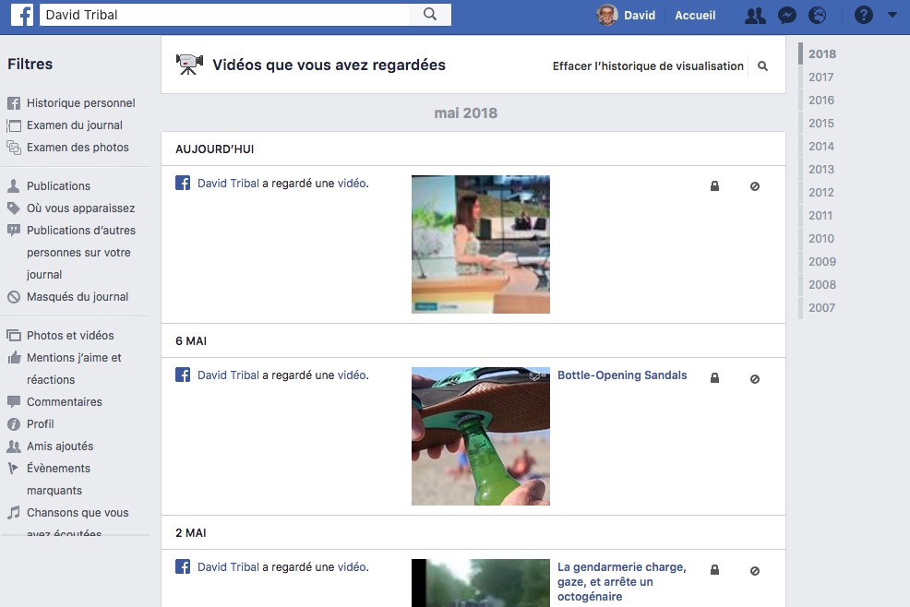This screenshot has width=910, height=607.
Task: Open today's watched video thumbnail
Action: (x=481, y=244)
